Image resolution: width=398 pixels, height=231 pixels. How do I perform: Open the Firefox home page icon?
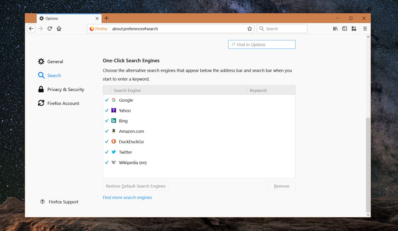click(x=59, y=28)
